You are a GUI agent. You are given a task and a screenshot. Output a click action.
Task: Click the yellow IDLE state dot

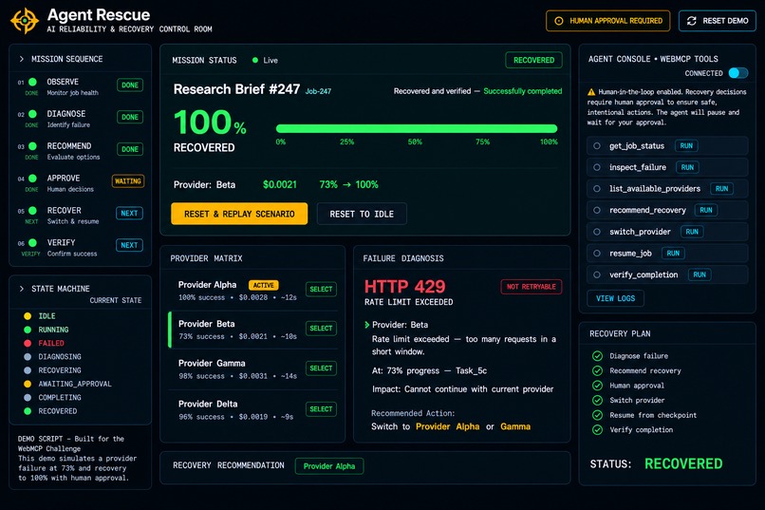tap(28, 316)
